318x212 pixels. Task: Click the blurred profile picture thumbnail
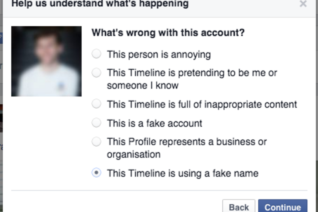46,61
